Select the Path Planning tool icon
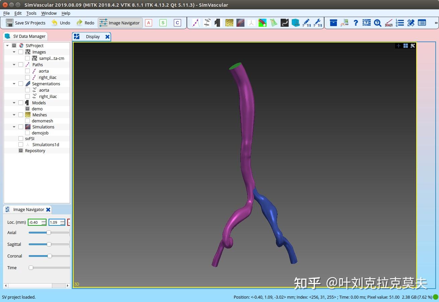The height and width of the screenshot is (302, 439). 196,23
